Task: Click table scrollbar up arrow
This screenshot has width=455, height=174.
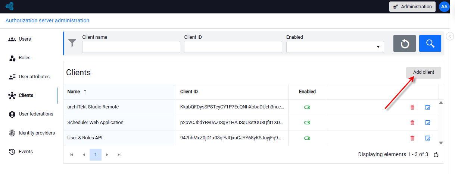Action: click(x=441, y=102)
